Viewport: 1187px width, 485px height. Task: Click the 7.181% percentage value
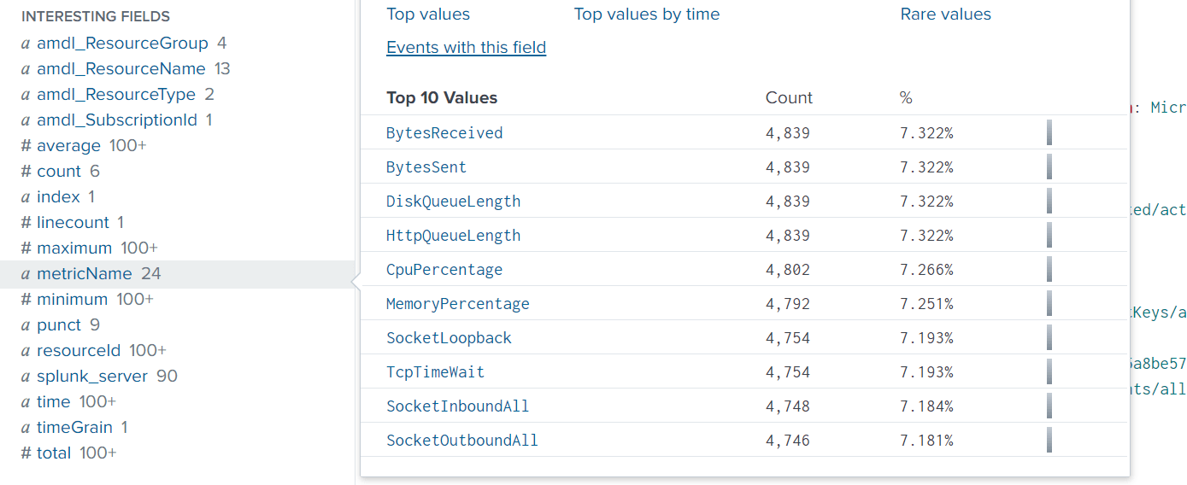(x=926, y=441)
